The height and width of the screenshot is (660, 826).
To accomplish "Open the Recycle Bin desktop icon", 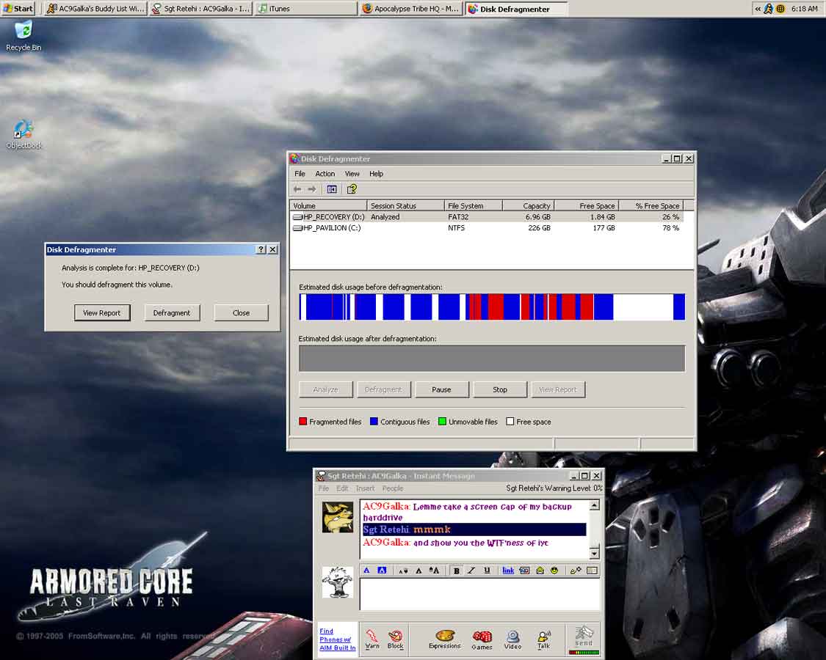I will pos(23,36).
